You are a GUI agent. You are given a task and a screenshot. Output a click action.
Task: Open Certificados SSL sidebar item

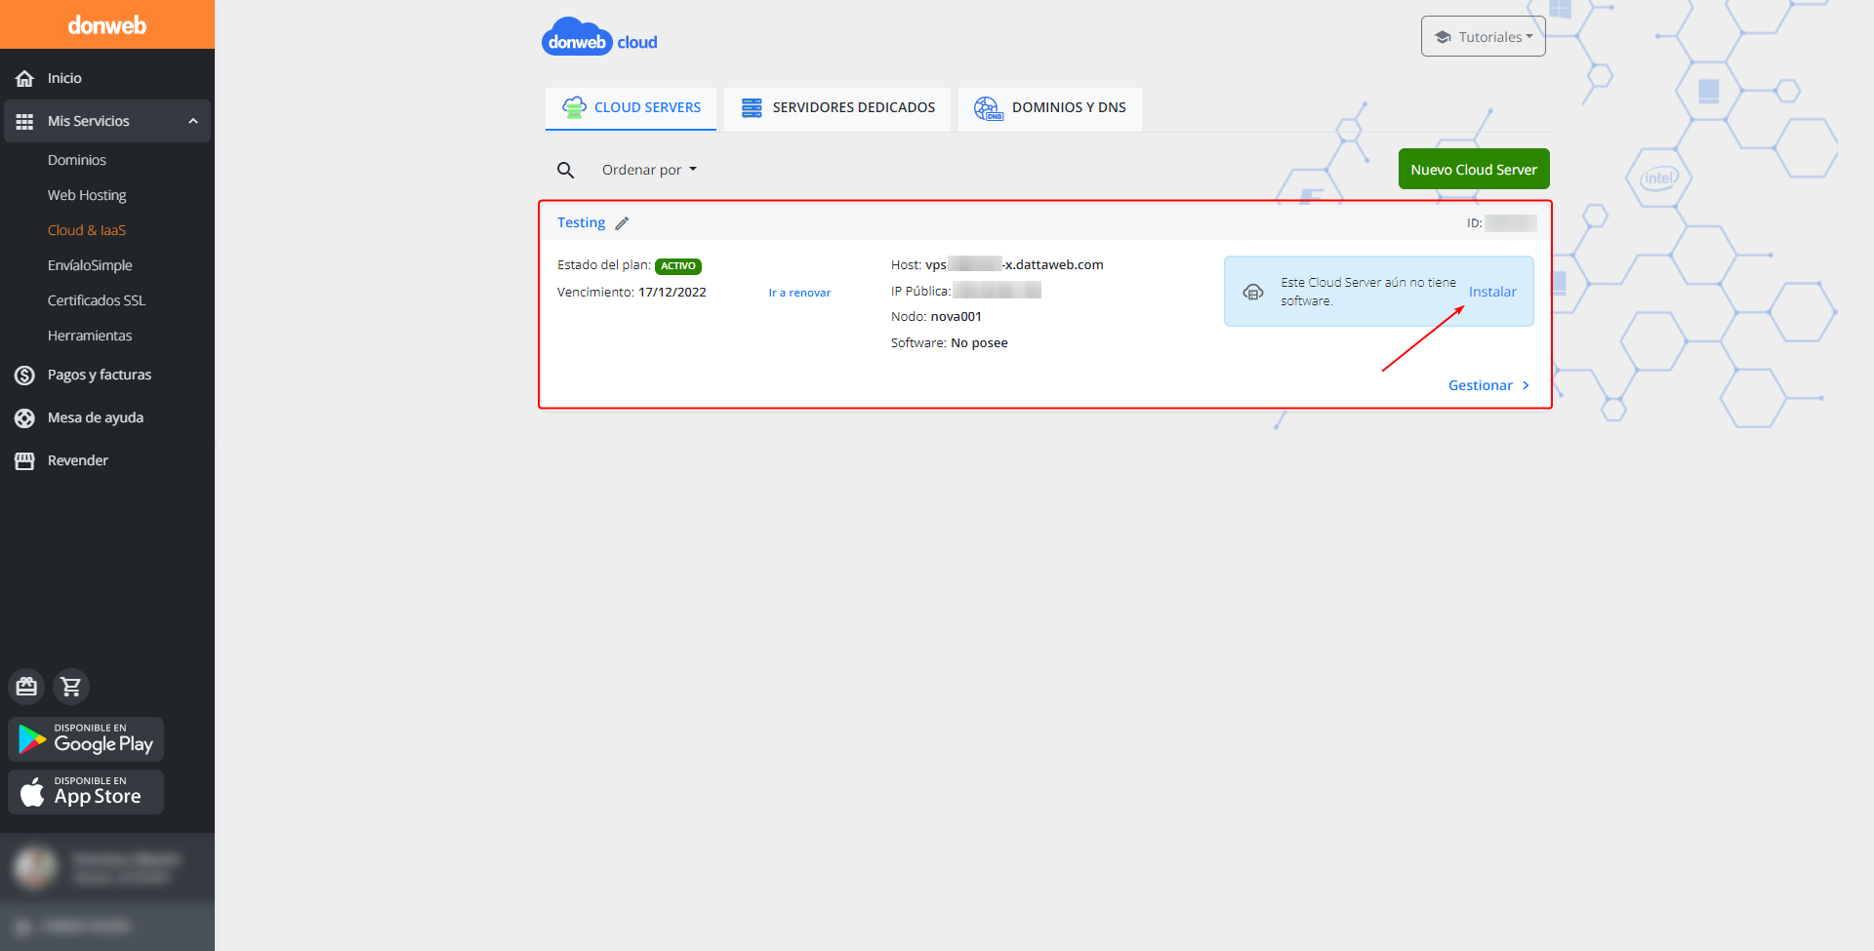[x=97, y=300]
